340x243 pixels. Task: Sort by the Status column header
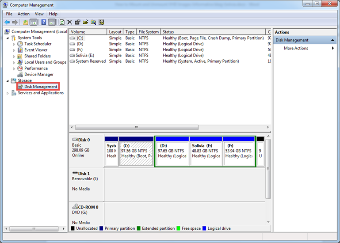click(x=213, y=32)
